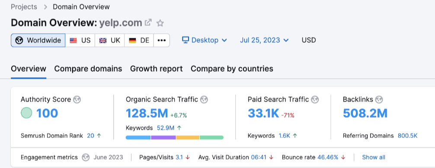
Task: Open 800.5K referring domains link
Action: pyautogui.click(x=407, y=136)
